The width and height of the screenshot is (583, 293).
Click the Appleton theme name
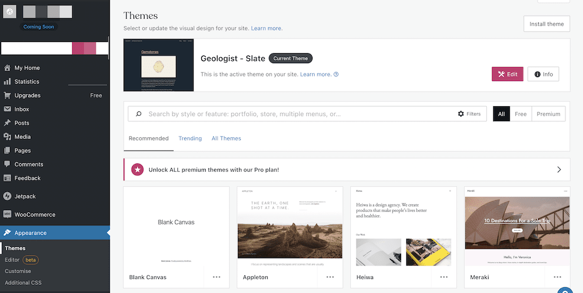click(255, 277)
